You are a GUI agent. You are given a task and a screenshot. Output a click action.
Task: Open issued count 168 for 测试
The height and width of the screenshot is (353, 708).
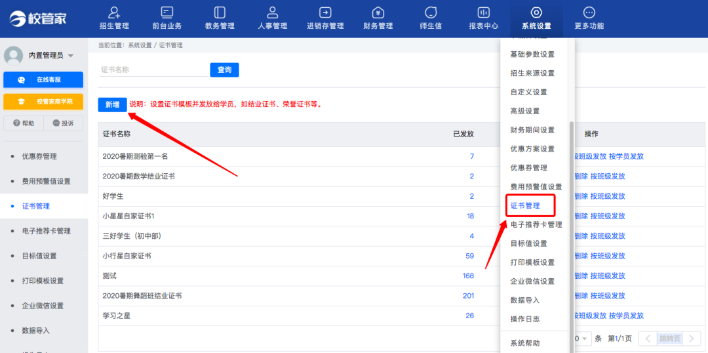(468, 276)
